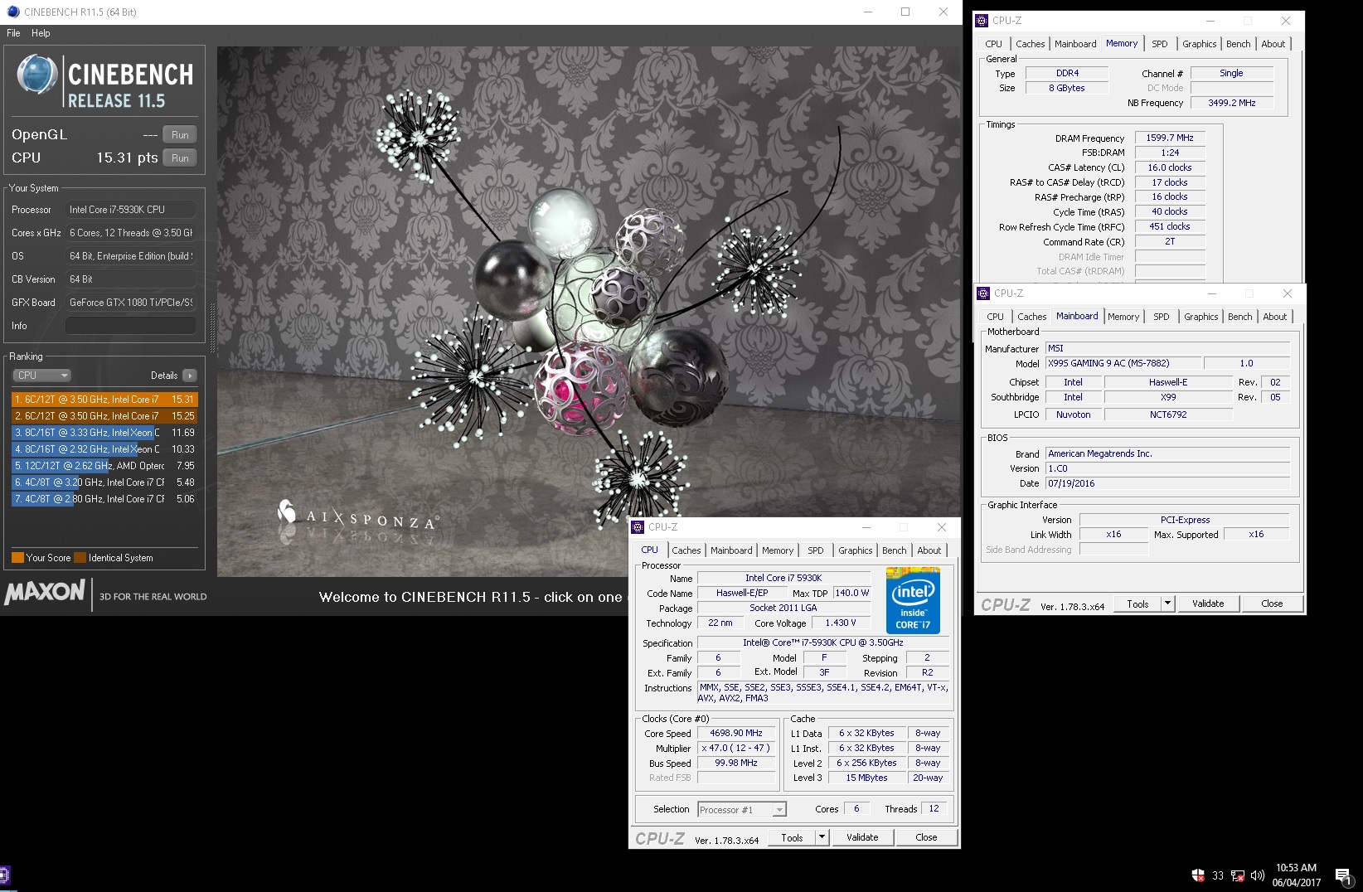This screenshot has height=892, width=1363.
Task: Click the CPU-Z icon in the Mainboard window title
Action: pyautogui.click(x=983, y=293)
